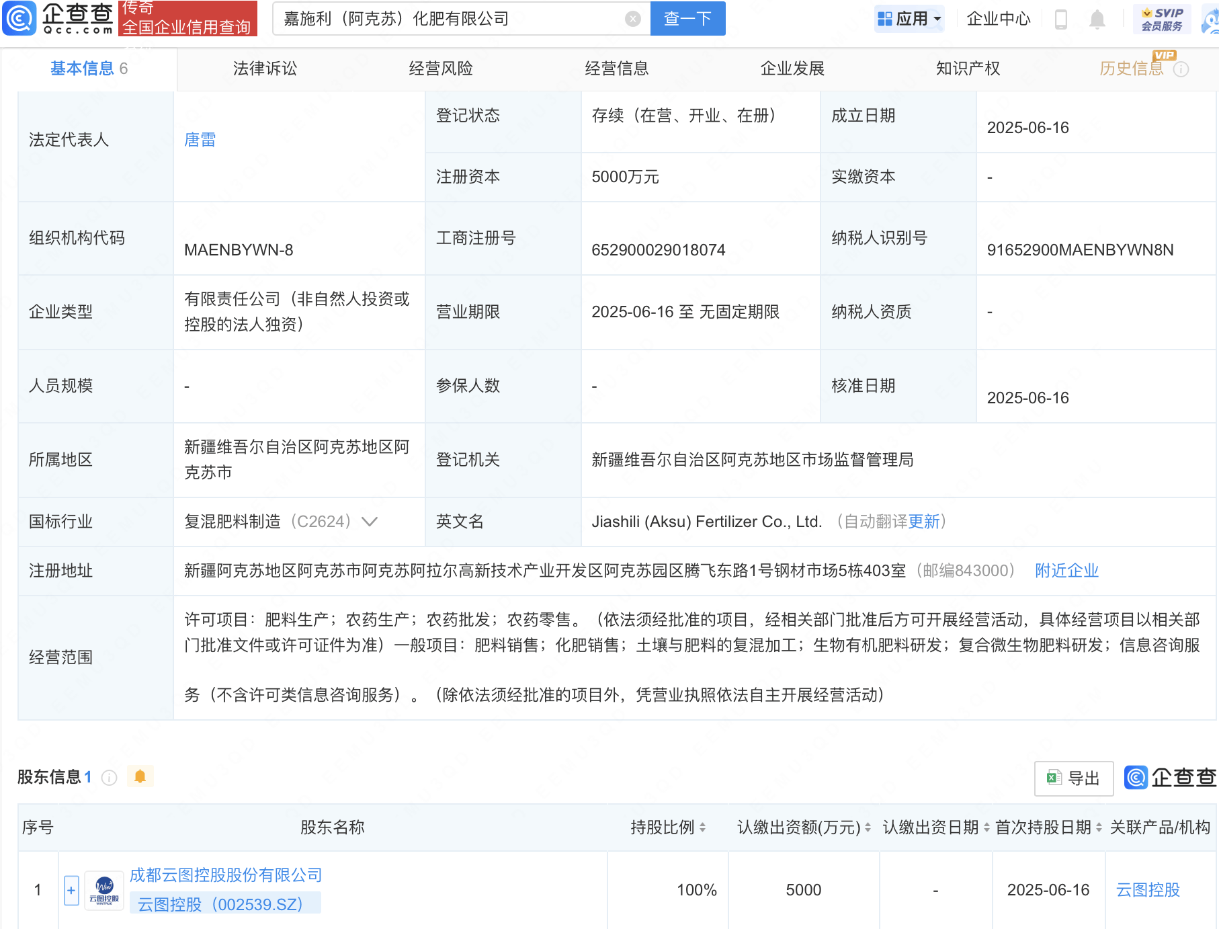
Task: Click stock tag 云图控股(002539.SZ)
Action: 224,904
